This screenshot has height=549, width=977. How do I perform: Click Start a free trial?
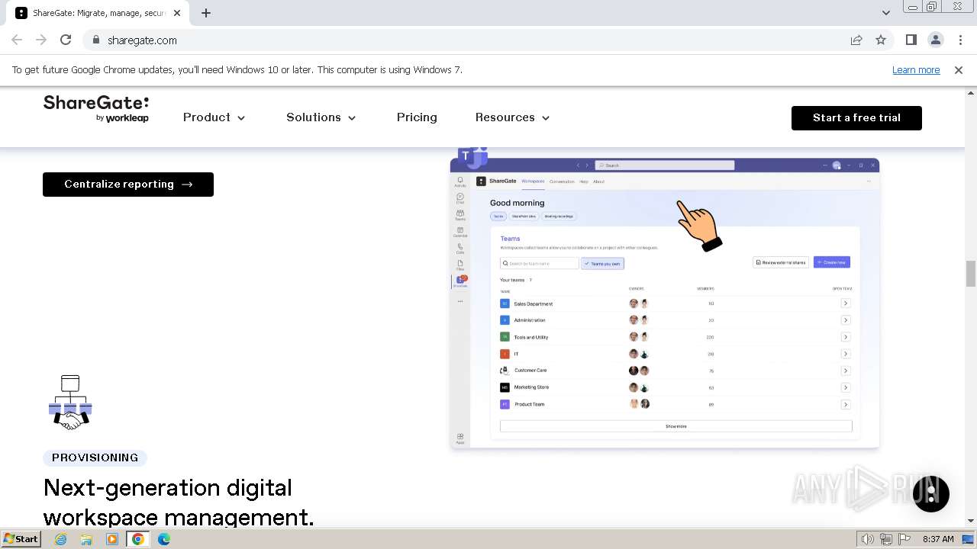[856, 117]
